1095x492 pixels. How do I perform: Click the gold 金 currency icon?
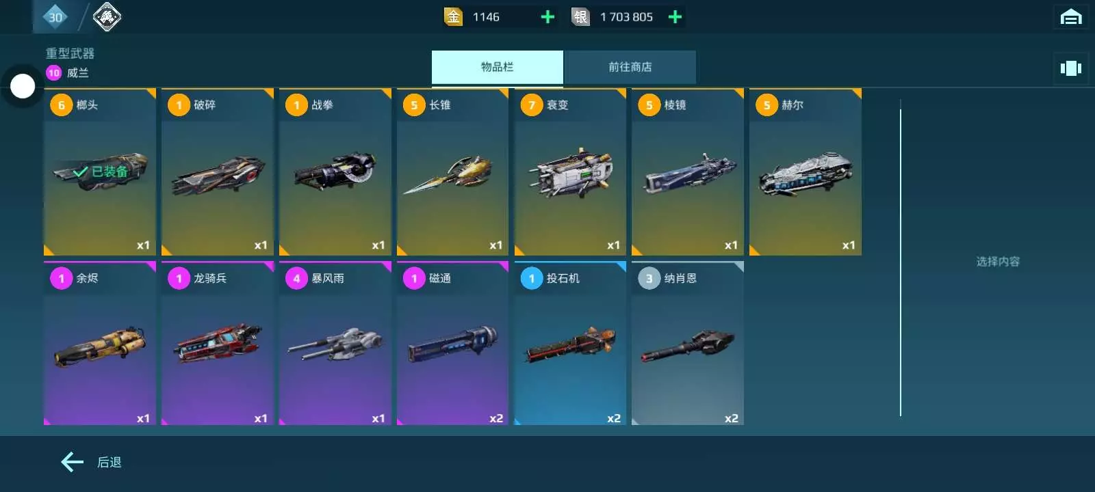453,17
